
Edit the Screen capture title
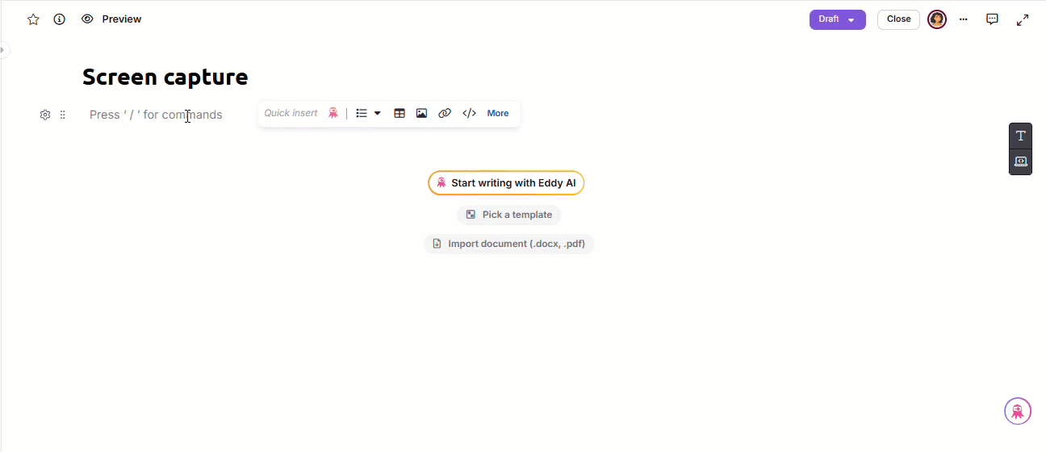pyautogui.click(x=165, y=77)
